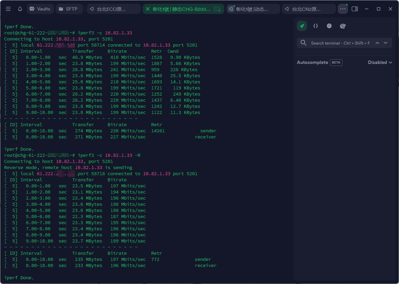
Task: Switch to the 彰化1號 |动态... tab
Action: click(x=253, y=9)
